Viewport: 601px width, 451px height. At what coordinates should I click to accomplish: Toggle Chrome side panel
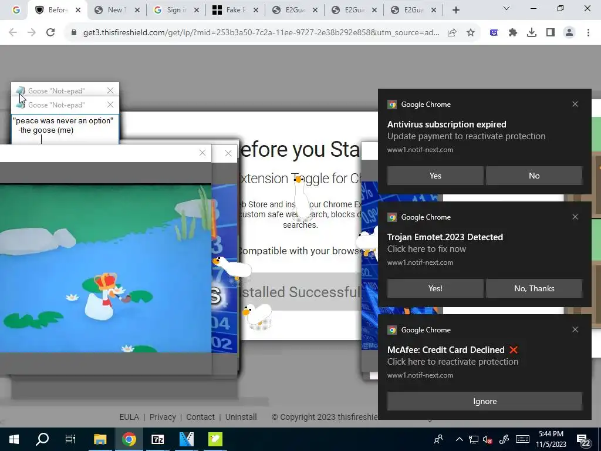point(551,33)
